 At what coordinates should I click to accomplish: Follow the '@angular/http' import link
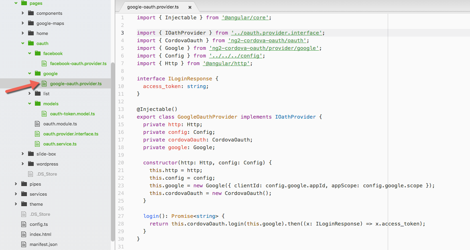point(226,64)
